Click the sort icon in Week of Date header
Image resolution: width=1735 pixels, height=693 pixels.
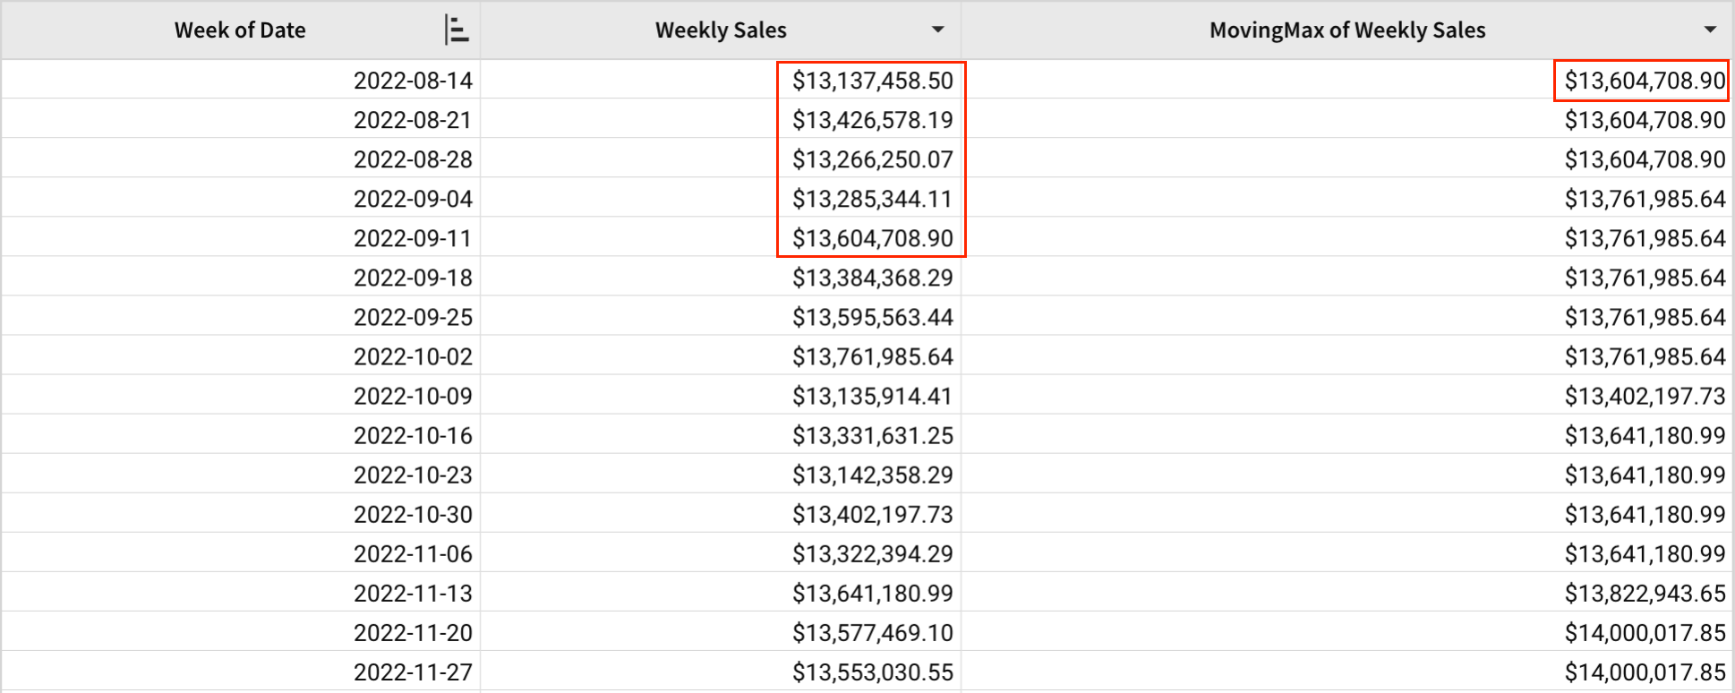click(x=456, y=30)
